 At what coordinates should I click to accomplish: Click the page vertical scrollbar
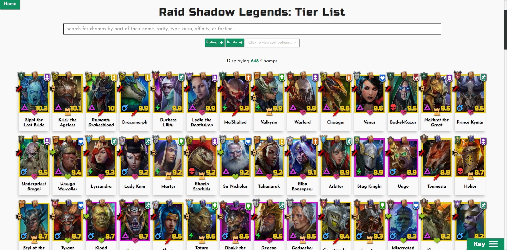point(505,29)
